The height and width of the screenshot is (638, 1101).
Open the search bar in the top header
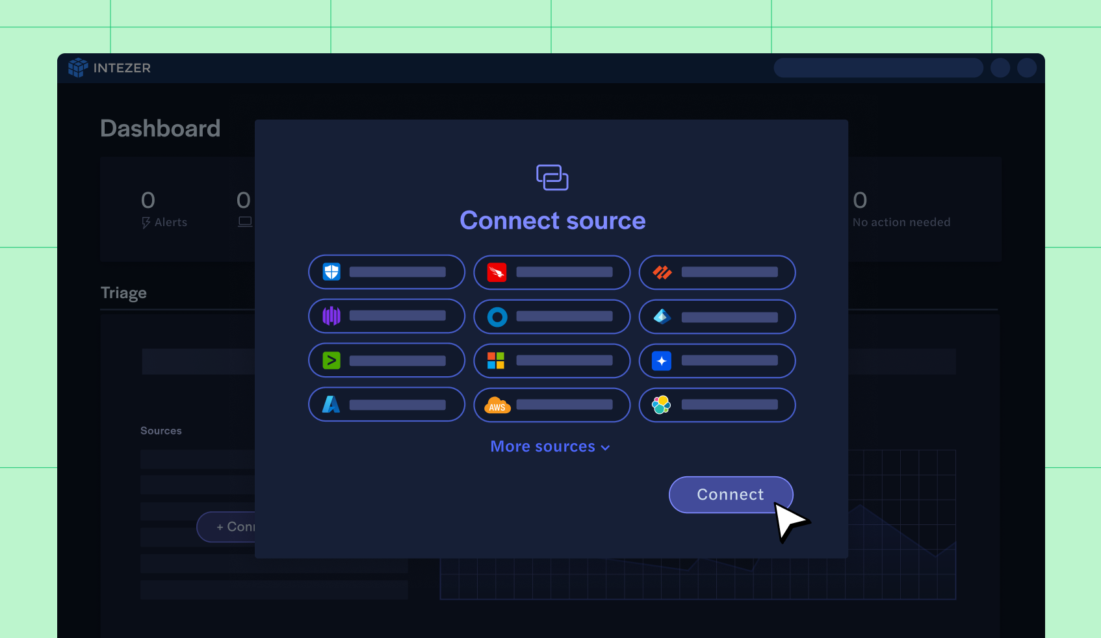point(878,68)
